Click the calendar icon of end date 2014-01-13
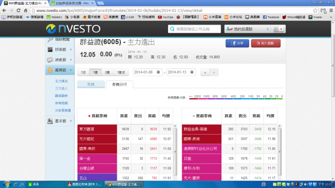Image resolution: width=335 pixels, height=188 pixels. click(192, 72)
